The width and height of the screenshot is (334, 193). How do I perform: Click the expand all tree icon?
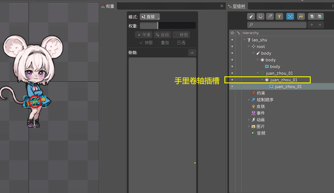click(x=320, y=17)
